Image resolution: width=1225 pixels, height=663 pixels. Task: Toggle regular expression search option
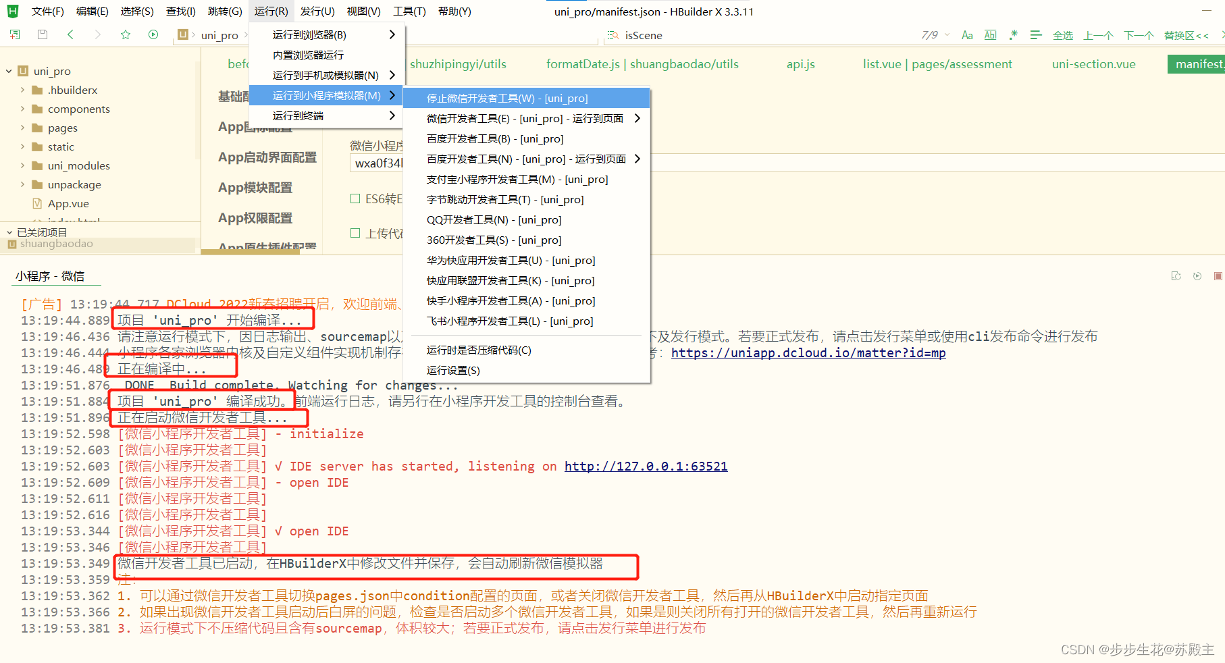1013,35
